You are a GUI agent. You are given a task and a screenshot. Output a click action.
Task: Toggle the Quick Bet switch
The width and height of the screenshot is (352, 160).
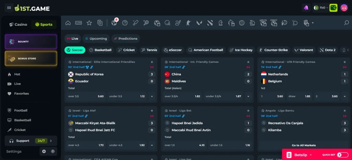coord(343,155)
